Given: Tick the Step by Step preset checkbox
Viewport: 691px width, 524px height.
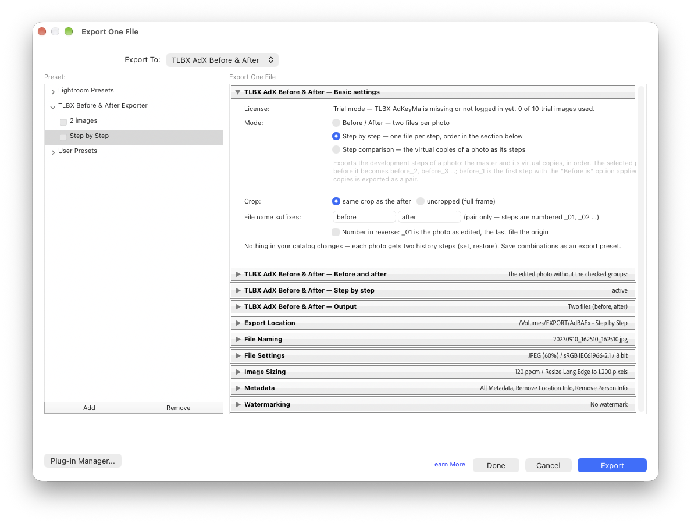Looking at the screenshot, I should [63, 137].
